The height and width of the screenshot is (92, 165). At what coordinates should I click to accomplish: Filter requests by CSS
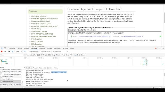coord(49,55)
